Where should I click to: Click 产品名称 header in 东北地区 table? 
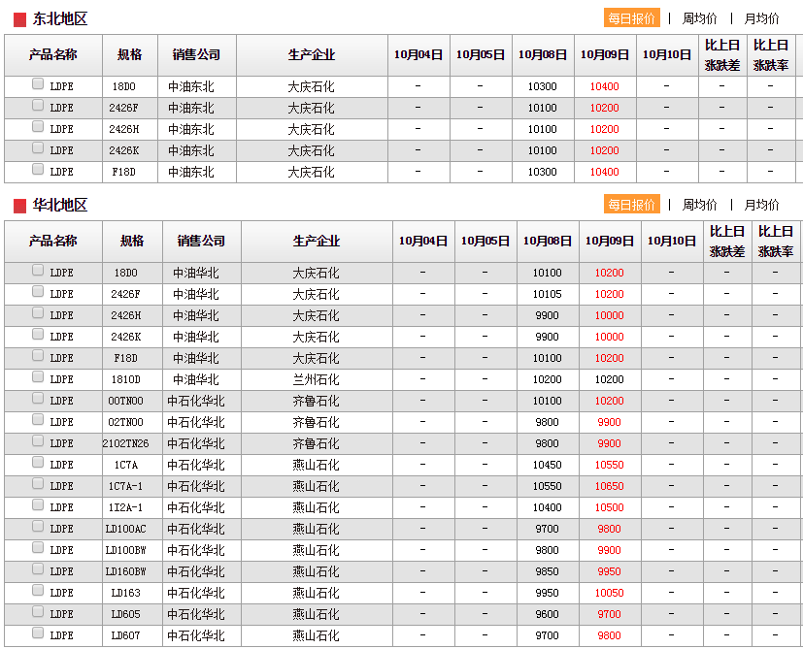pos(53,54)
